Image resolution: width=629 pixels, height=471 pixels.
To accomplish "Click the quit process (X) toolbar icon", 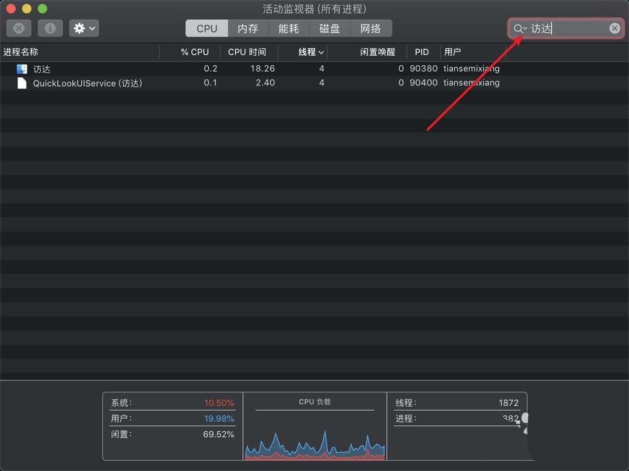I will pos(19,28).
